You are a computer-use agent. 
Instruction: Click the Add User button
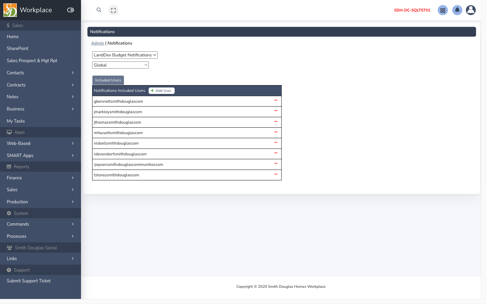pyautogui.click(x=162, y=91)
